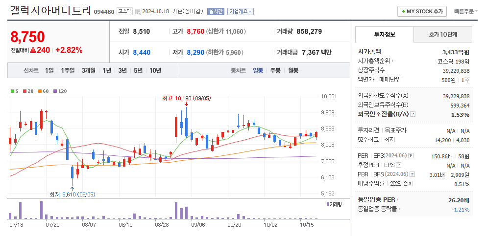Select the 3년 line chart period

coord(122,70)
